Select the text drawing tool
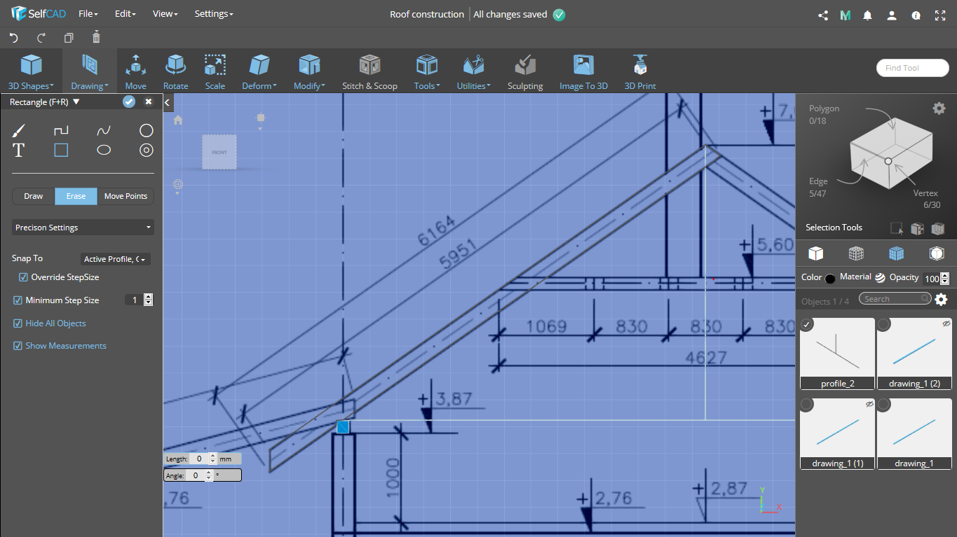The height and width of the screenshot is (537, 957). 19,150
